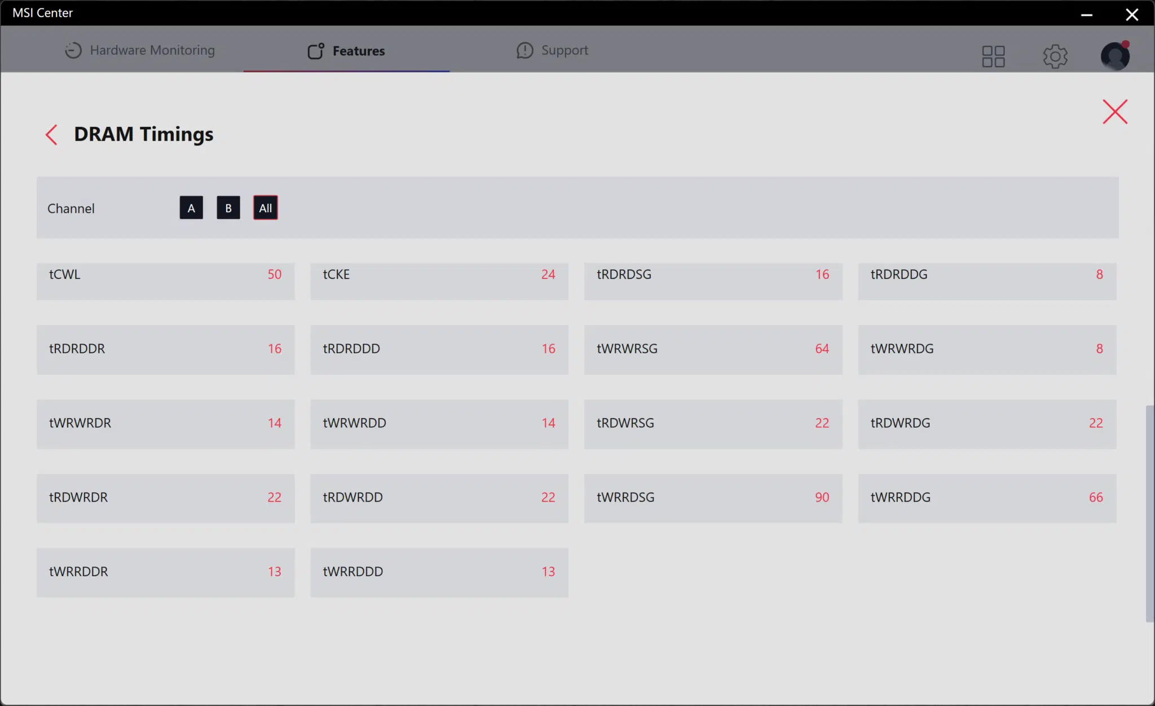Click the tRDRDDD timing label

(351, 349)
